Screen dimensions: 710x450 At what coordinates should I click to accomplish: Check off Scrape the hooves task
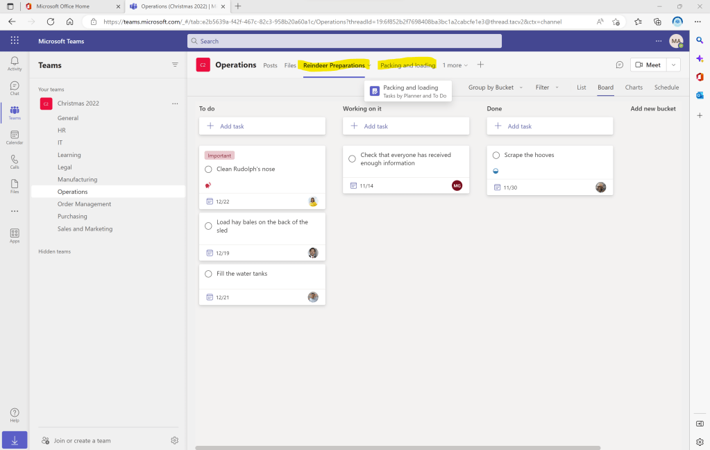[x=496, y=156]
